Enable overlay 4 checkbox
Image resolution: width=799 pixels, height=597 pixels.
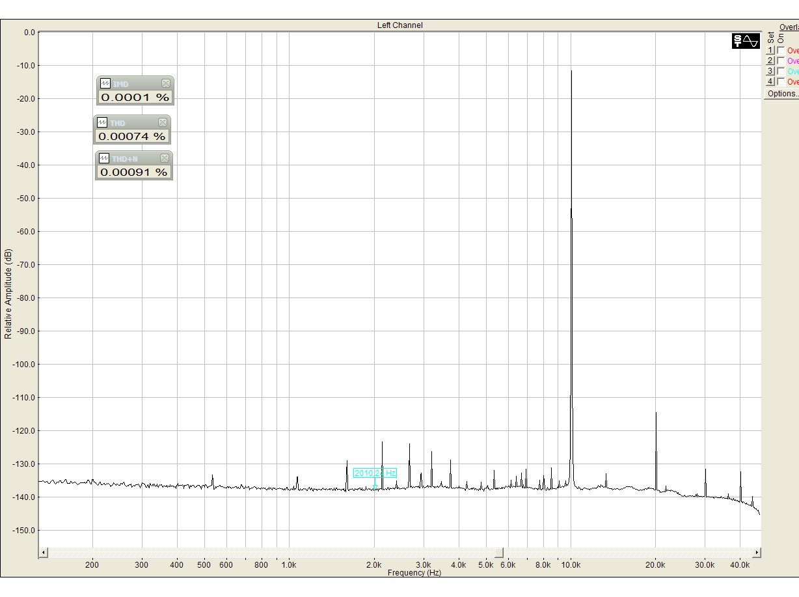(781, 81)
